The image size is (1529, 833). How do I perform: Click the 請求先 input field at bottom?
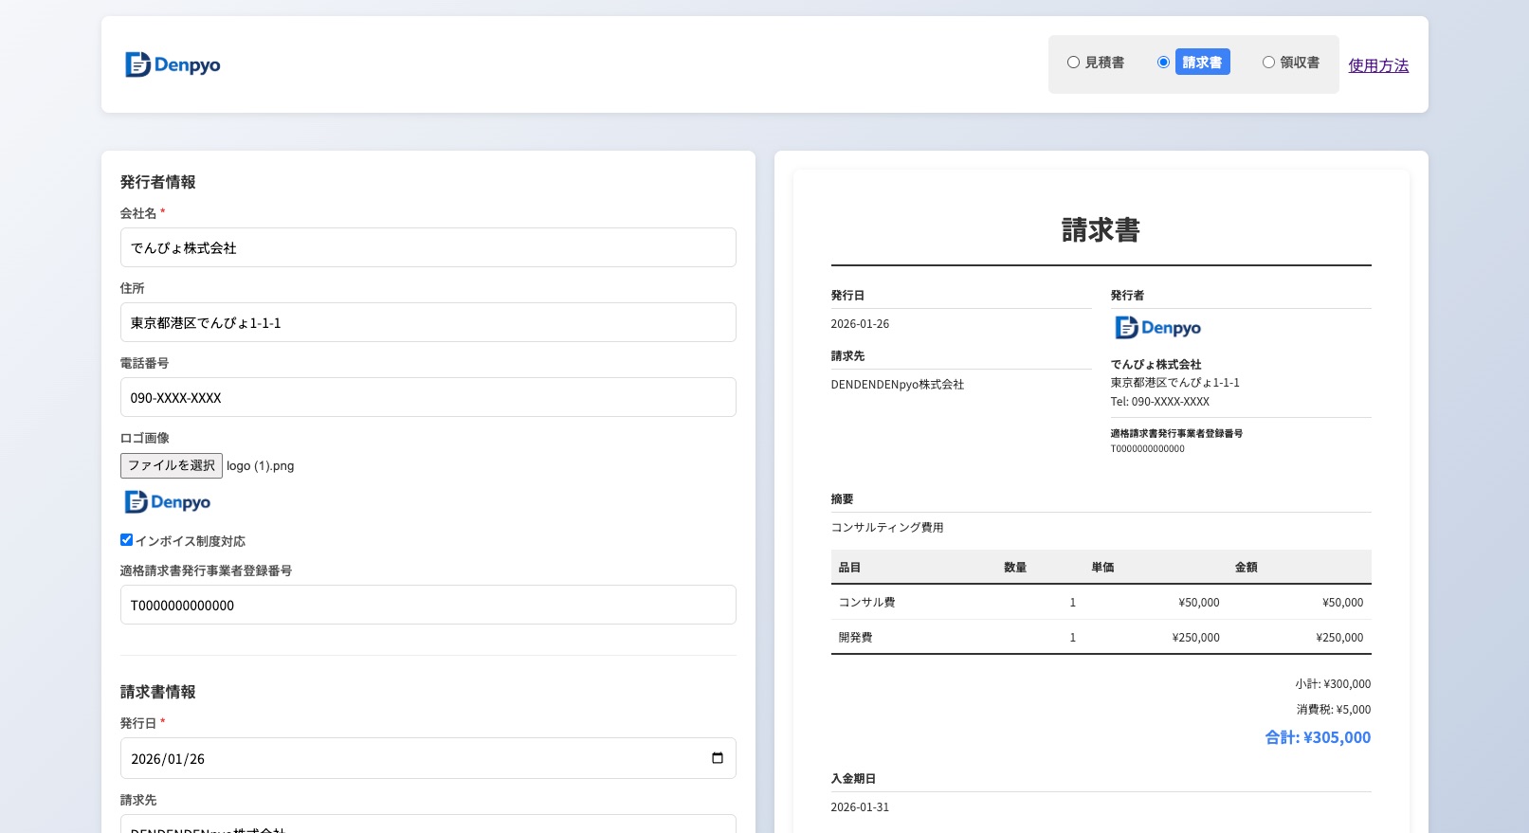(428, 825)
